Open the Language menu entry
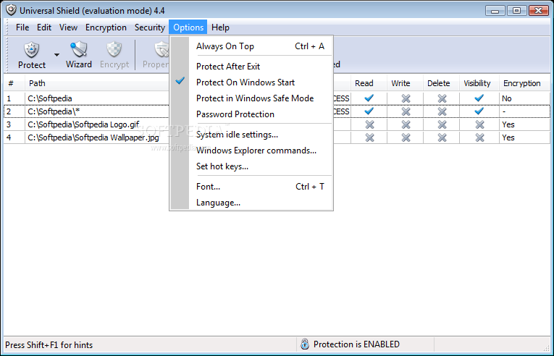Viewport: 554px width, 356px height. coord(251,203)
